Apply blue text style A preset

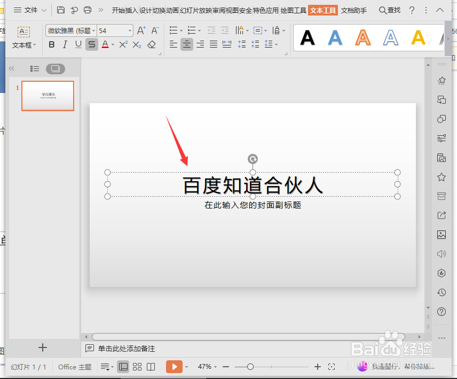click(335, 38)
